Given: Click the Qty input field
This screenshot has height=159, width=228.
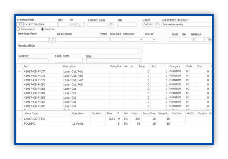Looking at the screenshot, I should [127, 24].
